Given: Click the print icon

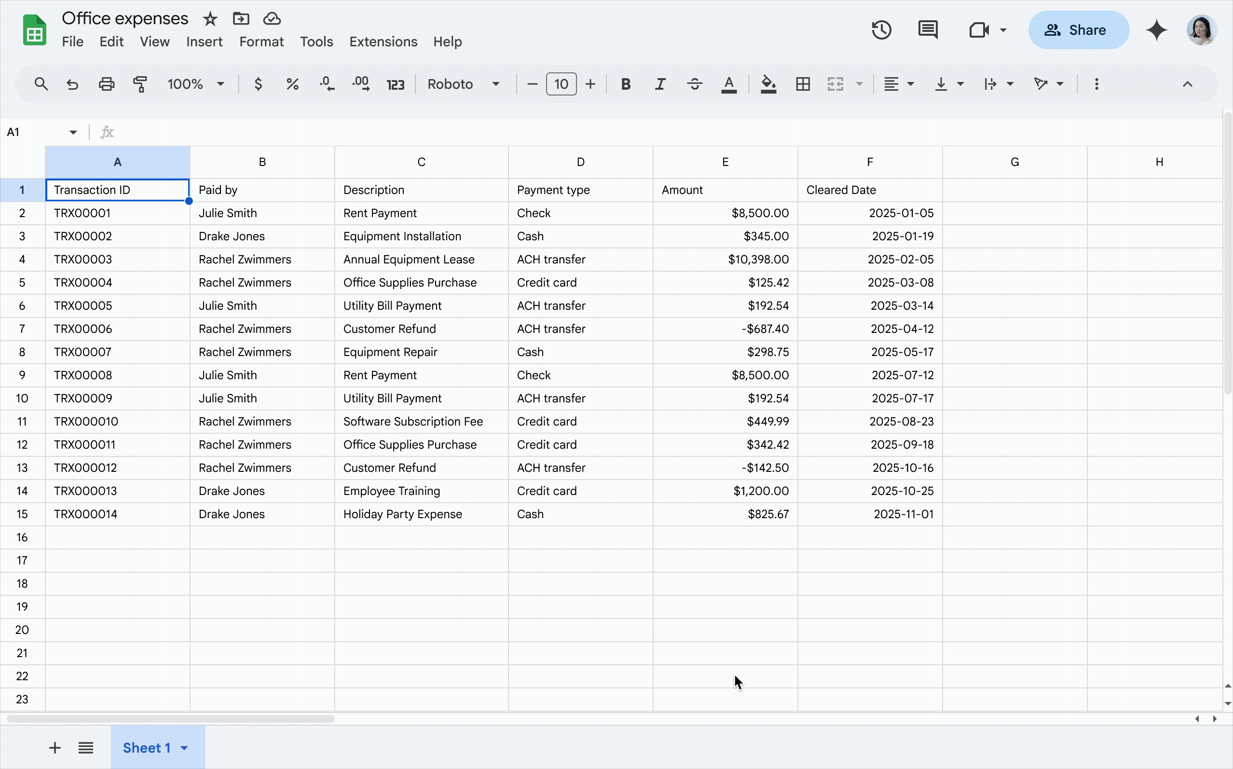Looking at the screenshot, I should pos(106,84).
